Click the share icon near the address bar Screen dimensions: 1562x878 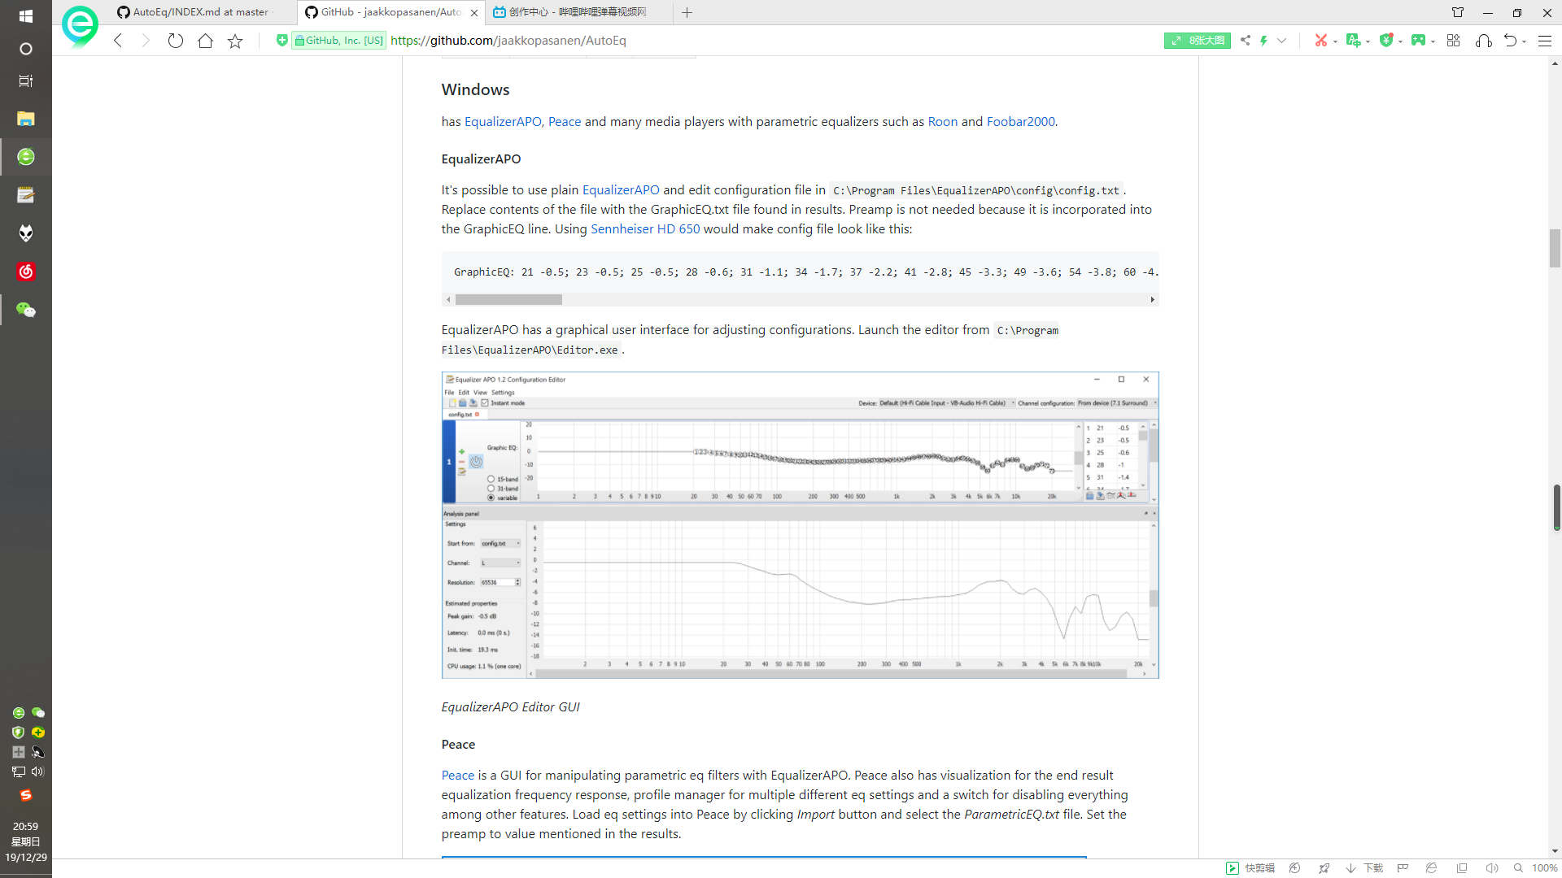pyautogui.click(x=1246, y=41)
